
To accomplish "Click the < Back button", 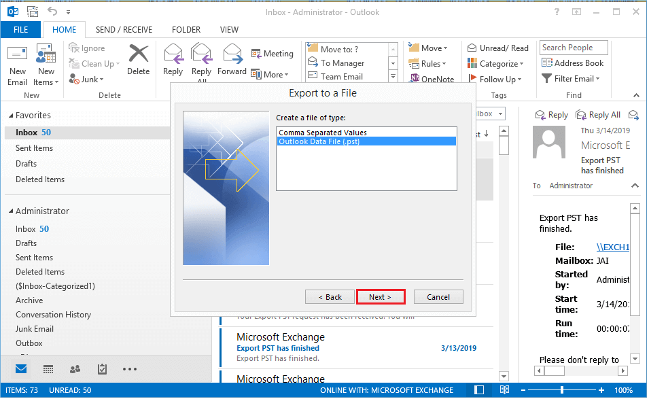I will tap(330, 297).
